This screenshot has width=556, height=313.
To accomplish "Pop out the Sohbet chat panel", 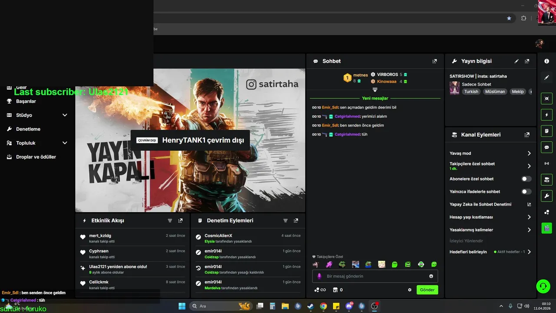I will (434, 61).
